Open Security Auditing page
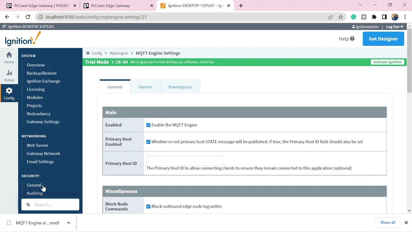412x232 pixels. click(35, 193)
